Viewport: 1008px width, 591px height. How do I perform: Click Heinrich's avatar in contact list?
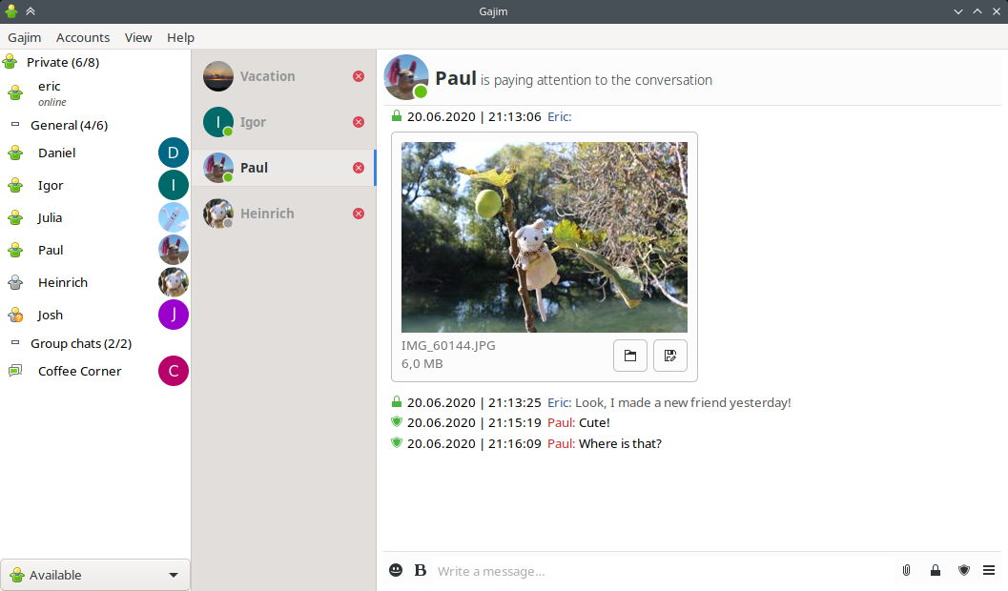(174, 282)
